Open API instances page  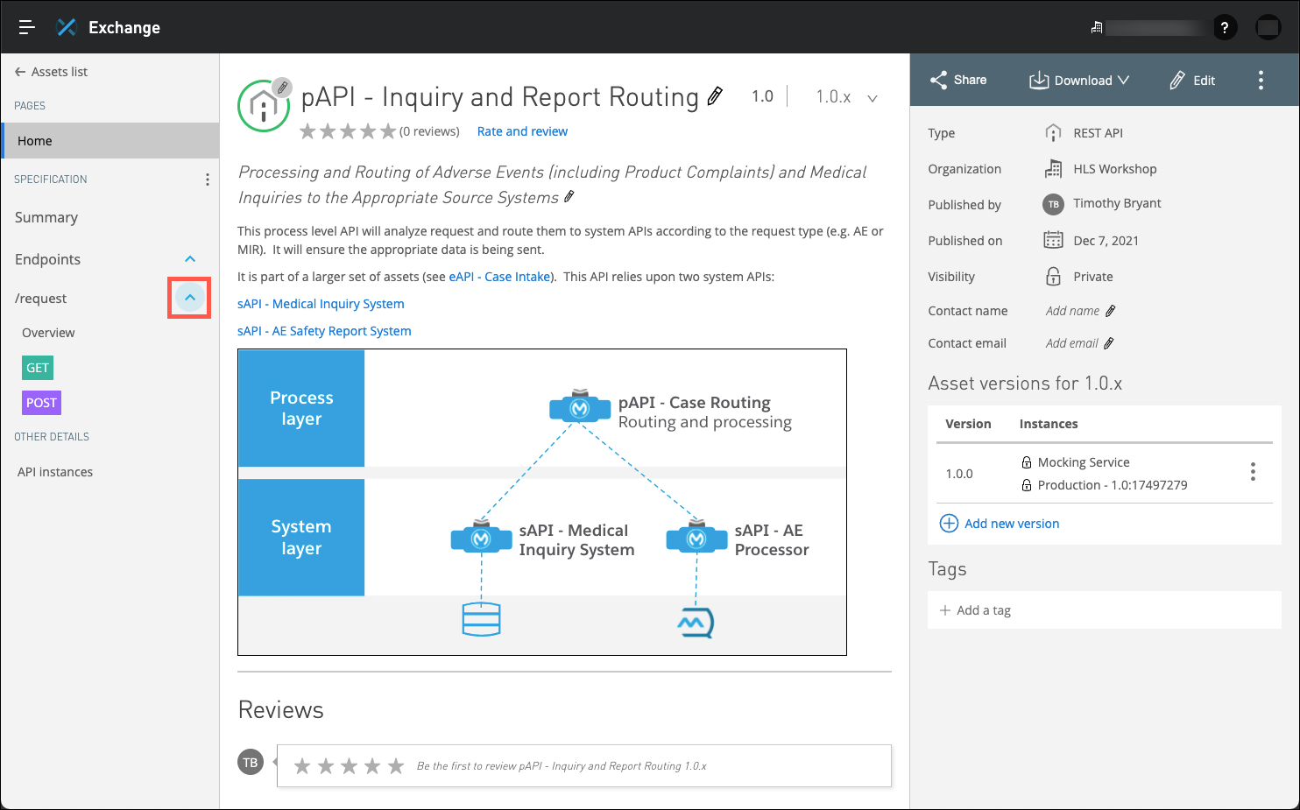tap(55, 472)
